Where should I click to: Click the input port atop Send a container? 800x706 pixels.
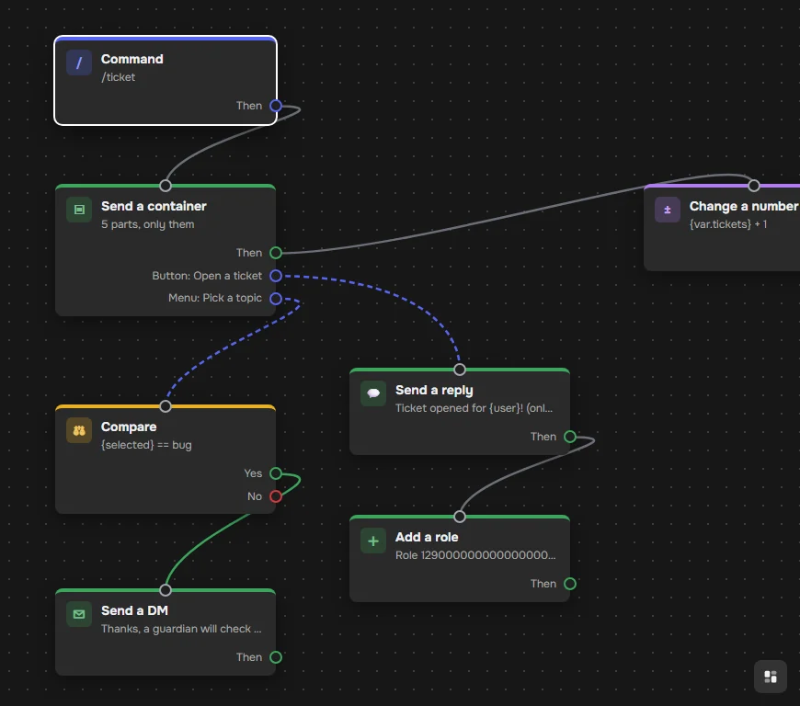166,186
